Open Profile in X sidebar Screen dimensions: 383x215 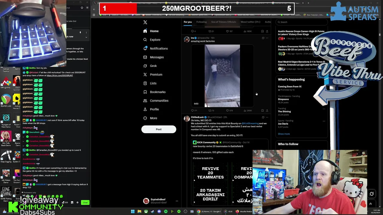coord(151,109)
